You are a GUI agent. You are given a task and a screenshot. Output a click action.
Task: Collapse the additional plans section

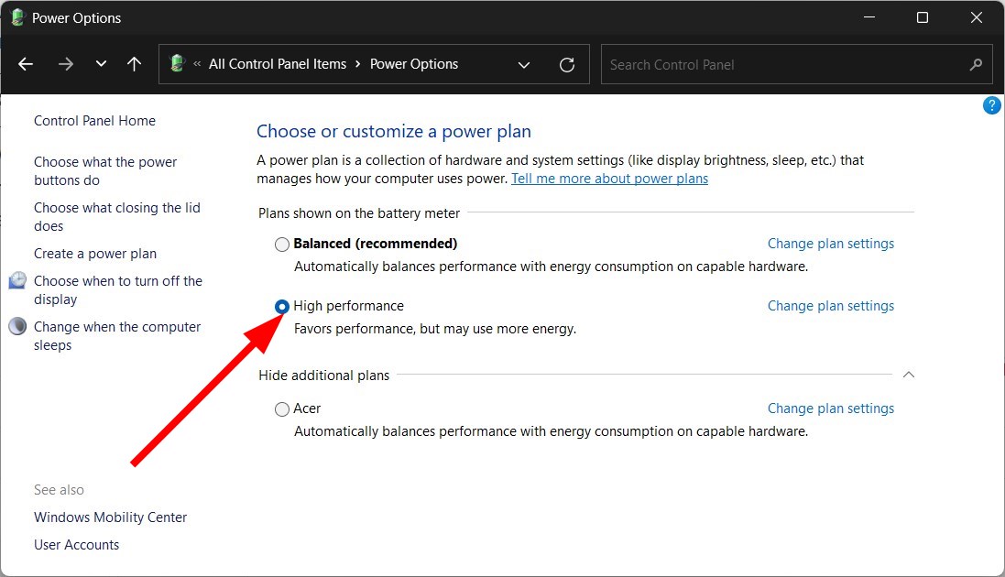click(908, 375)
